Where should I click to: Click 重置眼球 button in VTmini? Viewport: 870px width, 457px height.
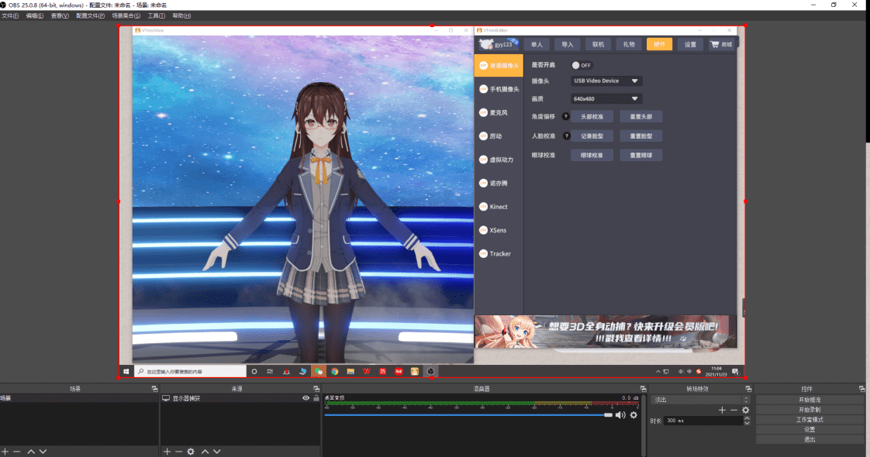coord(640,156)
